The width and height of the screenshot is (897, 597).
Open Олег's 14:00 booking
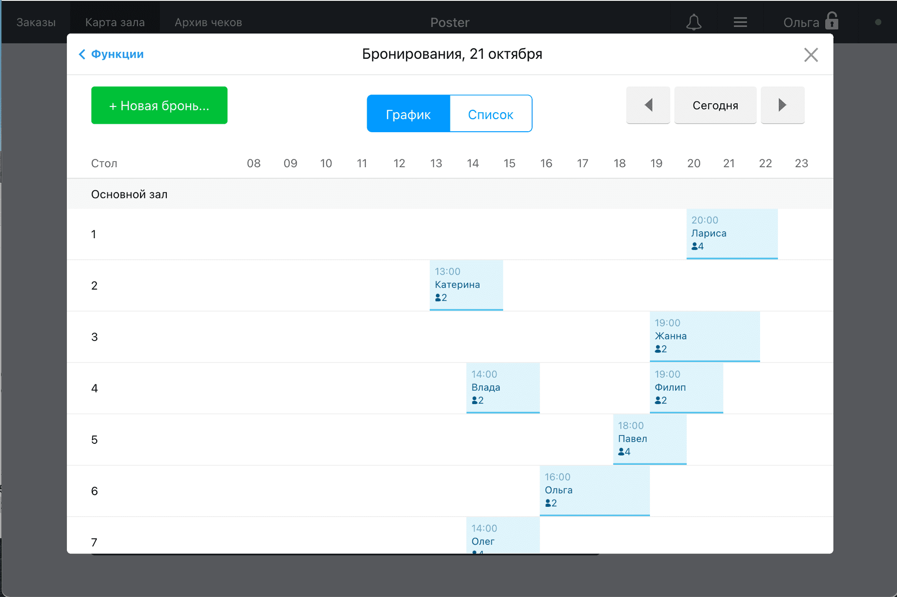click(503, 535)
